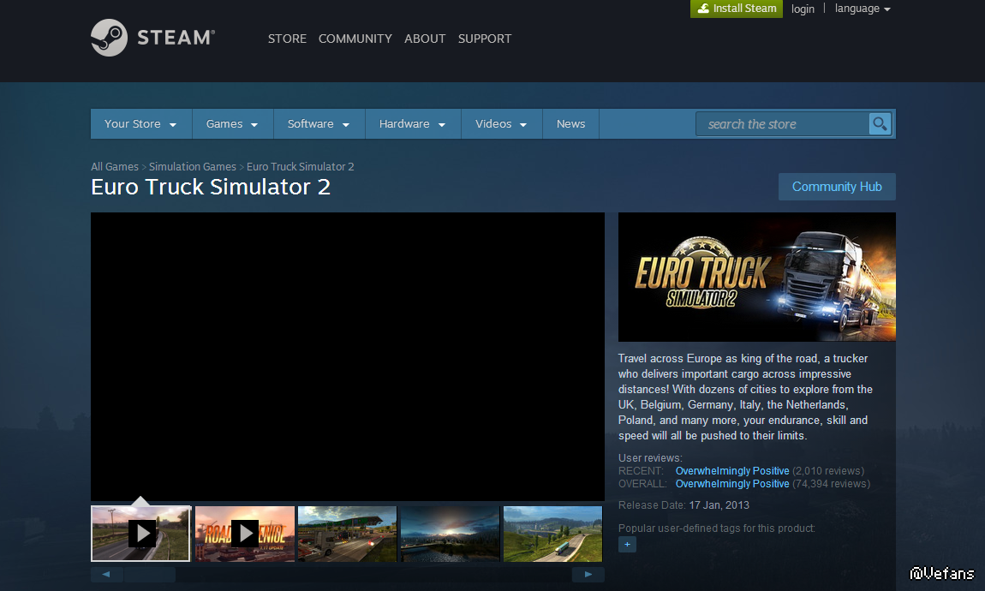
Task: Click the Euro Truck Simulator 2 breadcrumb
Action: (x=301, y=166)
